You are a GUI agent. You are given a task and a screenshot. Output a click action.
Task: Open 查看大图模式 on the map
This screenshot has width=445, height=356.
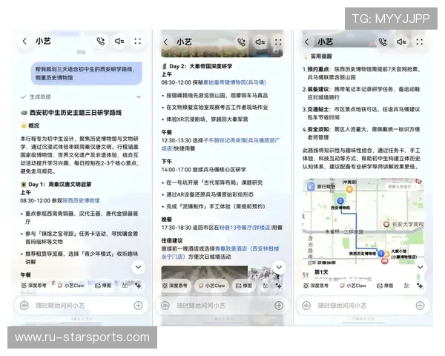tap(401, 186)
